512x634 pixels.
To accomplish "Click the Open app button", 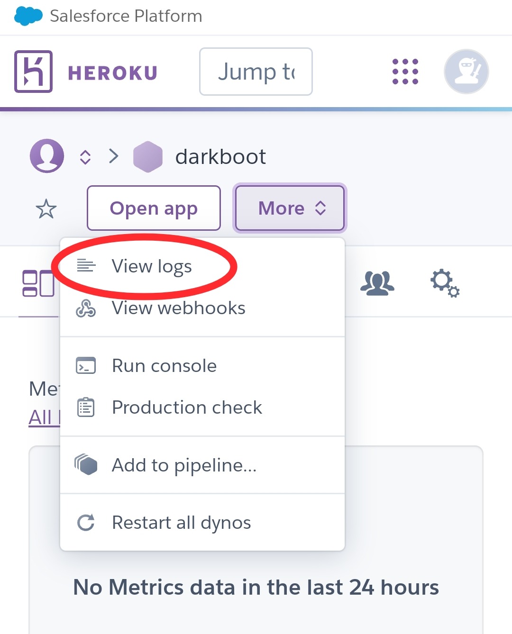I will [x=154, y=208].
